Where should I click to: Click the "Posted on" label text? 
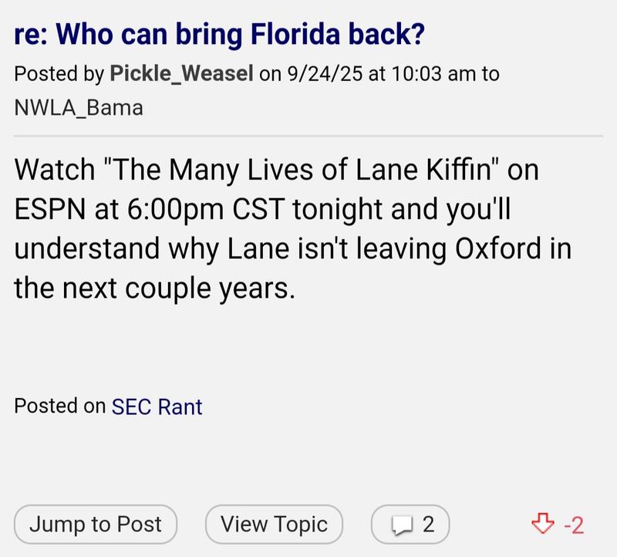[x=59, y=407]
